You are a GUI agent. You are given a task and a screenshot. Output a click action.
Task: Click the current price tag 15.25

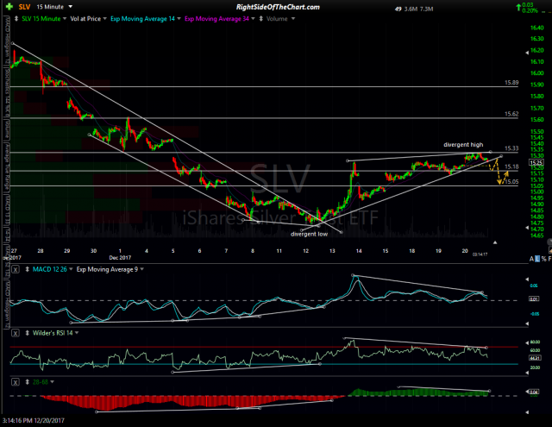536,163
